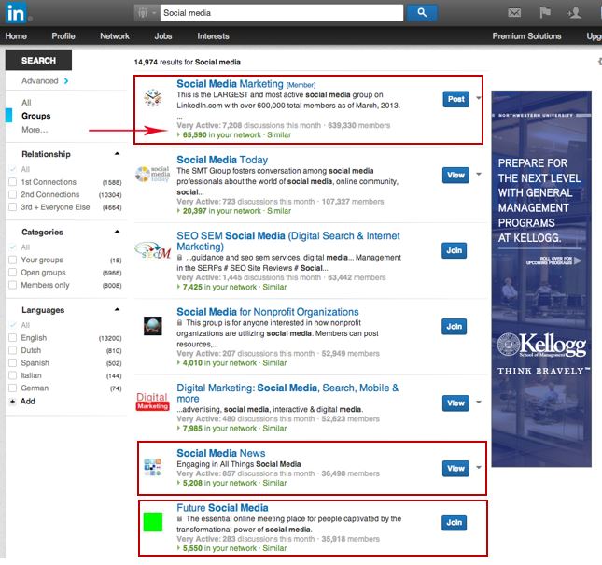Open Premium Solutions menu
Viewport: 602px width, 565px height.
point(526,36)
